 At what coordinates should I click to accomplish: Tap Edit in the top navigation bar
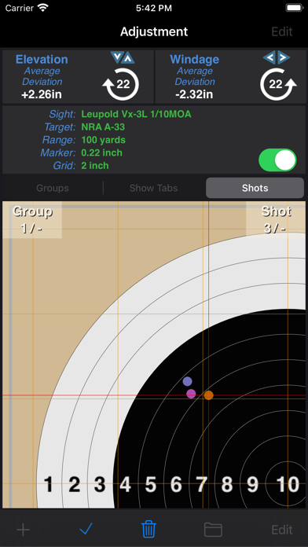[282, 31]
